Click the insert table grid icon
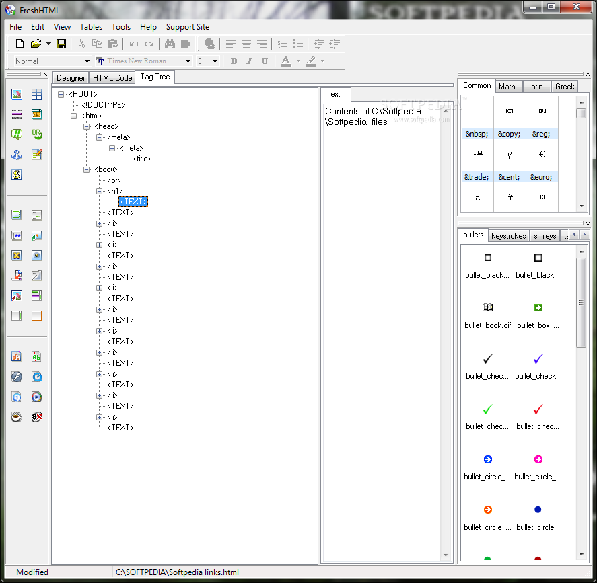 point(37,94)
